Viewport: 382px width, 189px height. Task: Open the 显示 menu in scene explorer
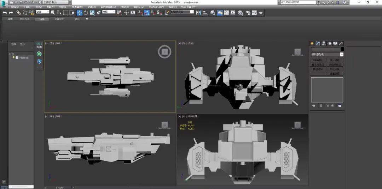point(22,44)
